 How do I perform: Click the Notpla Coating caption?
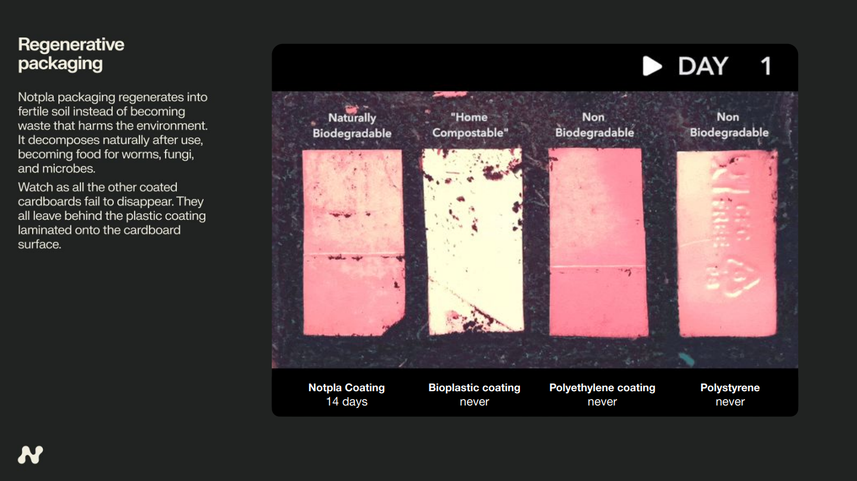point(347,388)
